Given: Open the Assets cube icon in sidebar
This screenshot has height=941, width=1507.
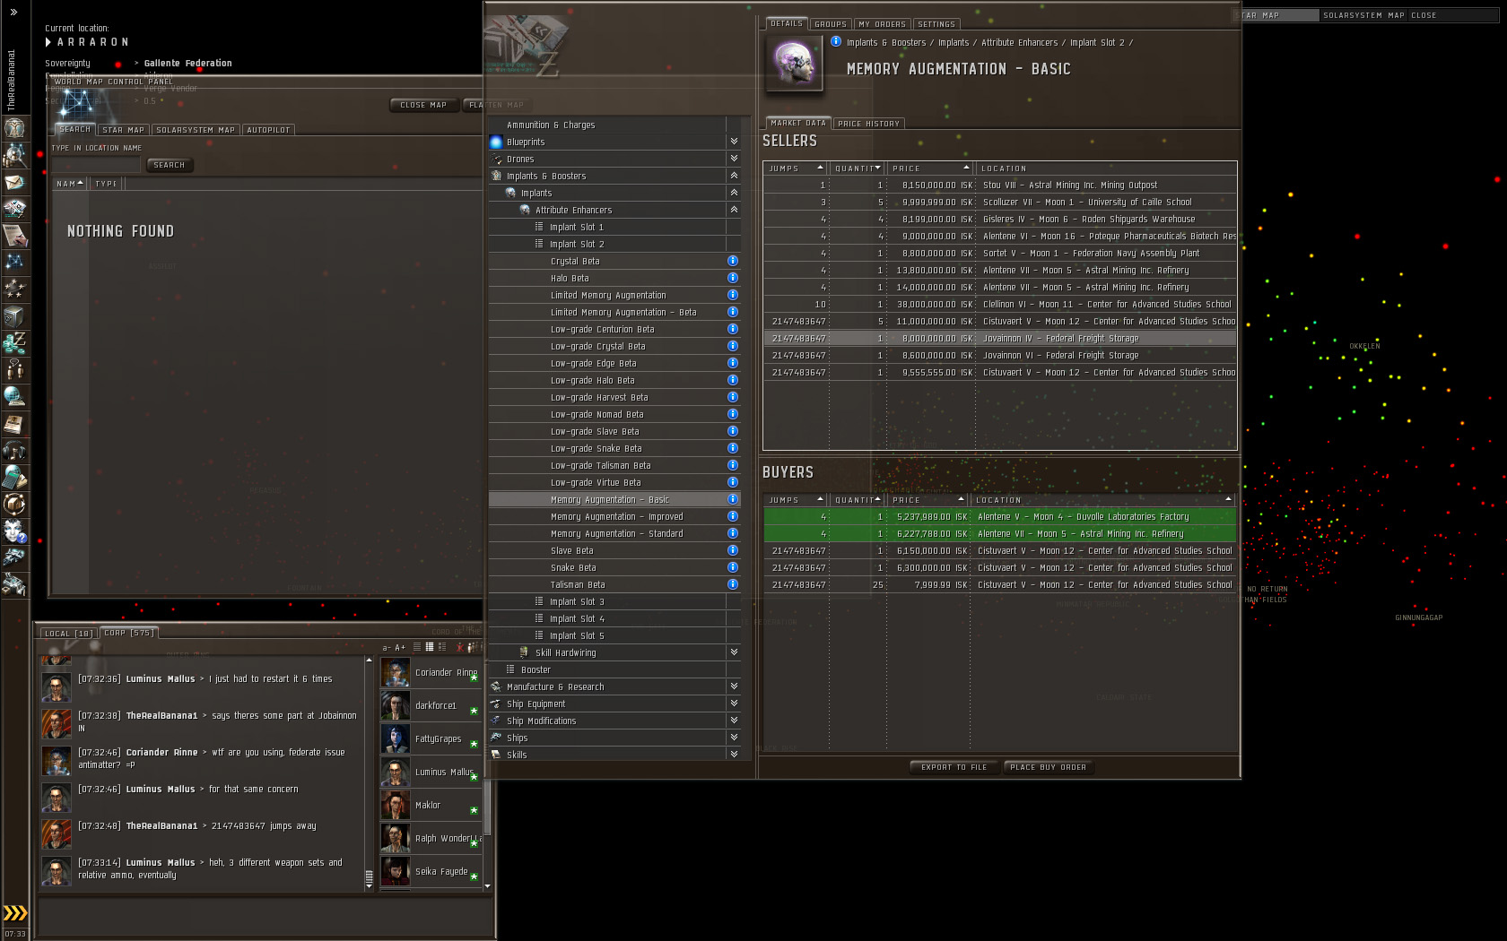Looking at the screenshot, I should (x=14, y=316).
